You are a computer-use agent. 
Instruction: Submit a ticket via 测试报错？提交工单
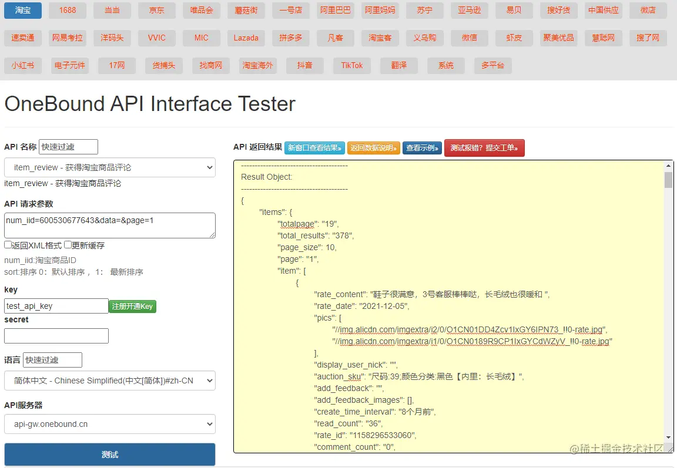(484, 148)
